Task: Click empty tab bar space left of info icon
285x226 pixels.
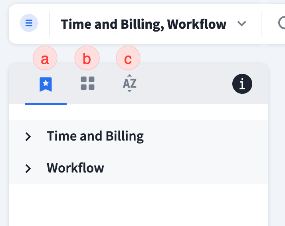Action: click(x=184, y=84)
